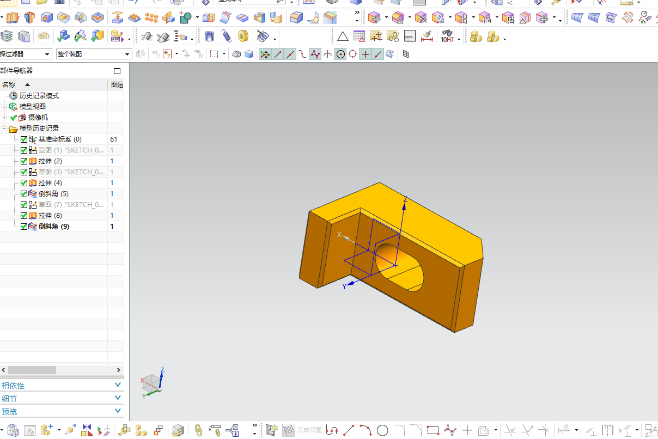658x439 pixels.
Task: Click the grid display icon in selection bar
Action: (406, 54)
